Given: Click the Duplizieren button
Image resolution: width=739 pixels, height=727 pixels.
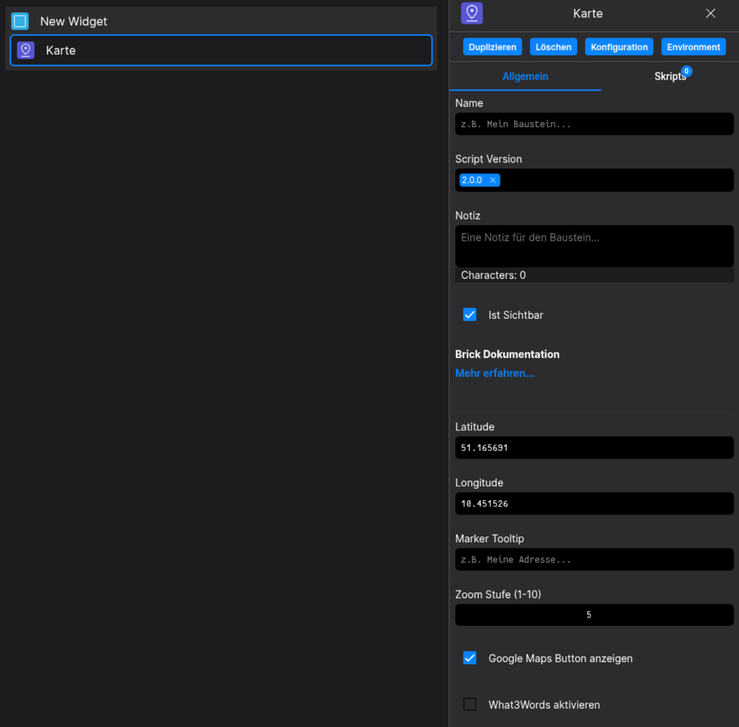Looking at the screenshot, I should point(492,46).
